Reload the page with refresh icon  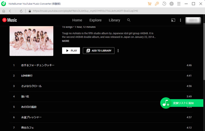pyautogui.click(x=21, y=11)
